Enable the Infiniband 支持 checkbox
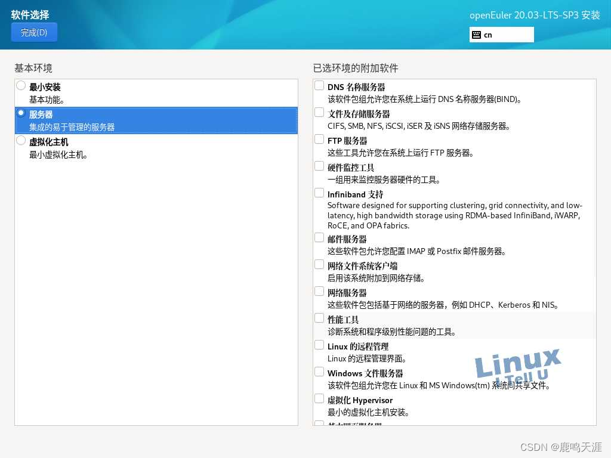611x458 pixels. point(319,193)
